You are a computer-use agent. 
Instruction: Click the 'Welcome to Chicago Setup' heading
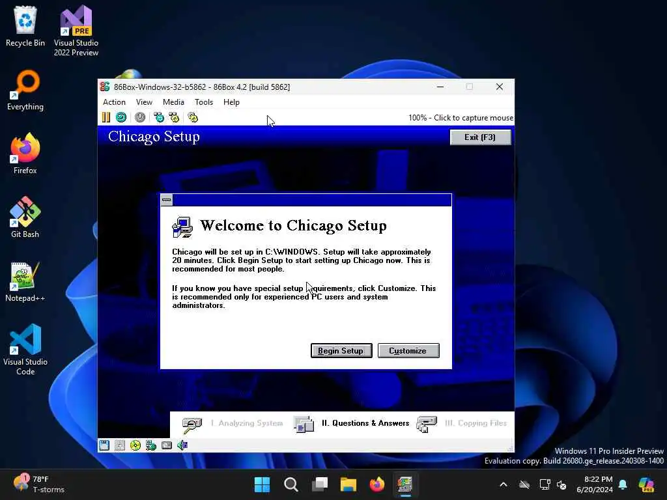point(294,226)
